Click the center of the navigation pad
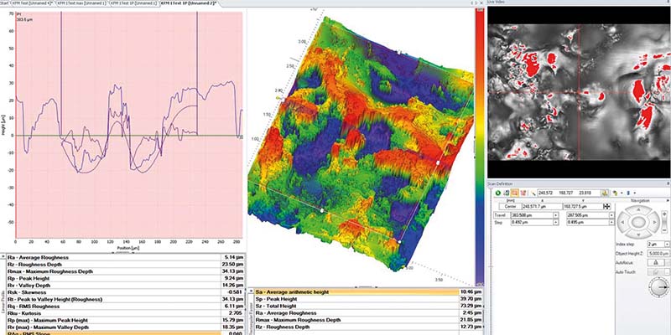The width and height of the screenshot is (671, 335). point(638,222)
